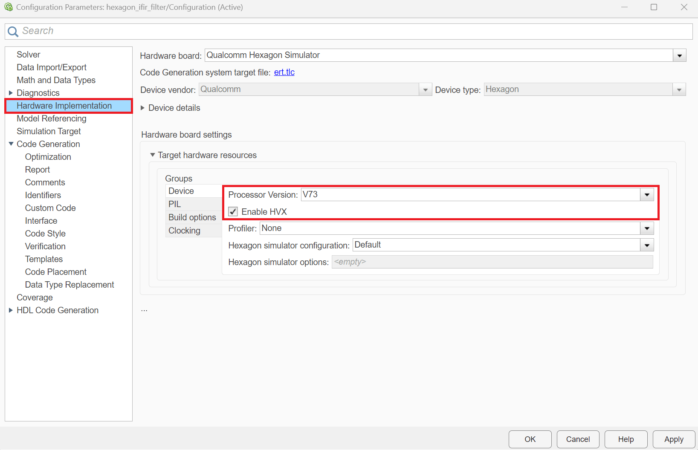This screenshot has height=450, width=698.
Task: Collapse the Code Generation tree node
Action: (x=11, y=144)
